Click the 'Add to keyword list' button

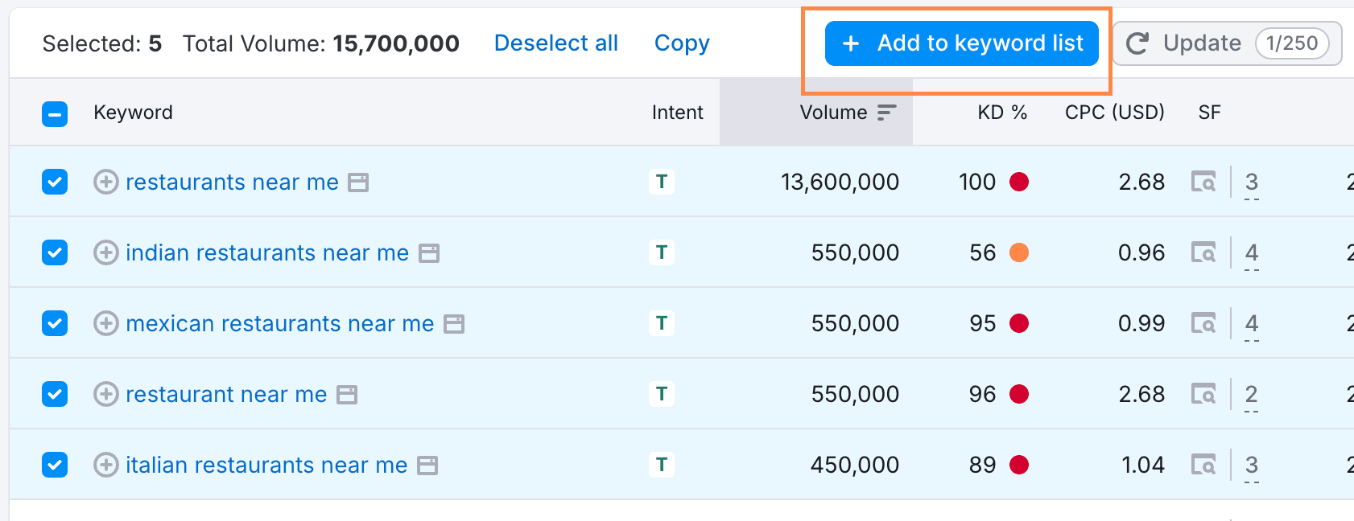pos(961,43)
